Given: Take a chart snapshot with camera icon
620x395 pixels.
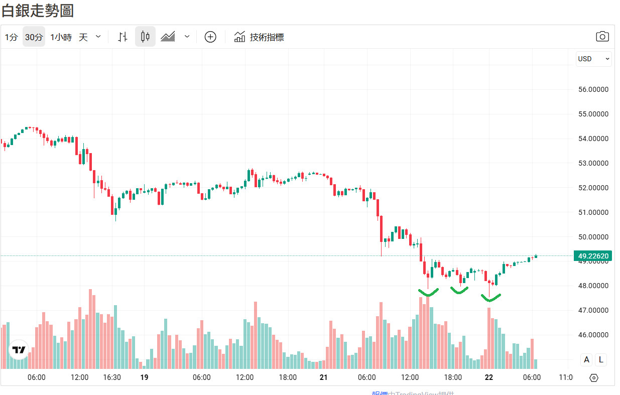Looking at the screenshot, I should (x=602, y=37).
